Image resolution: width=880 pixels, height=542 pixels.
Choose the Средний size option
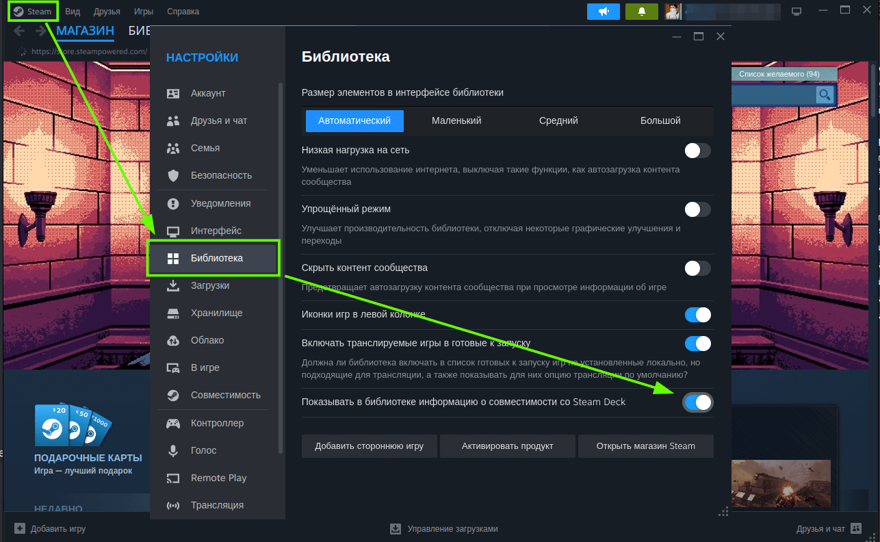pyautogui.click(x=558, y=120)
